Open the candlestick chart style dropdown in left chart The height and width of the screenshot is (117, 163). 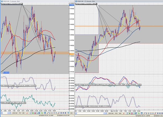(x=27, y=113)
